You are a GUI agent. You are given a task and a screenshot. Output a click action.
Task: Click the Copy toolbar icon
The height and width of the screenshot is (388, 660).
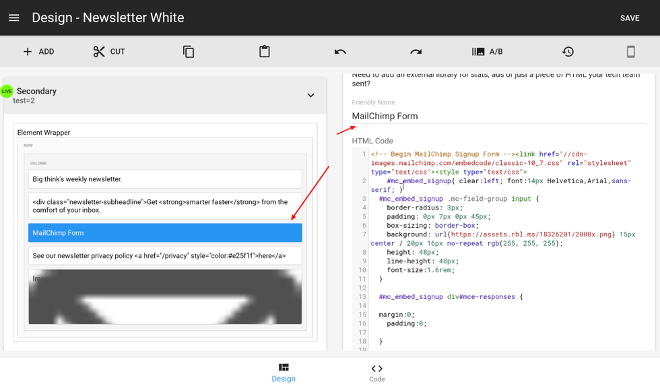tap(188, 51)
